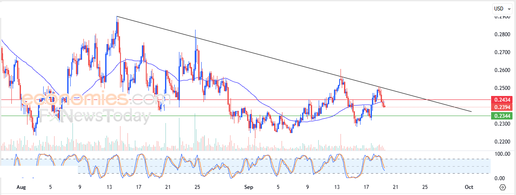The width and height of the screenshot is (516, 195).
Task: Click the Oct label on time axis
Action: pyautogui.click(x=469, y=187)
